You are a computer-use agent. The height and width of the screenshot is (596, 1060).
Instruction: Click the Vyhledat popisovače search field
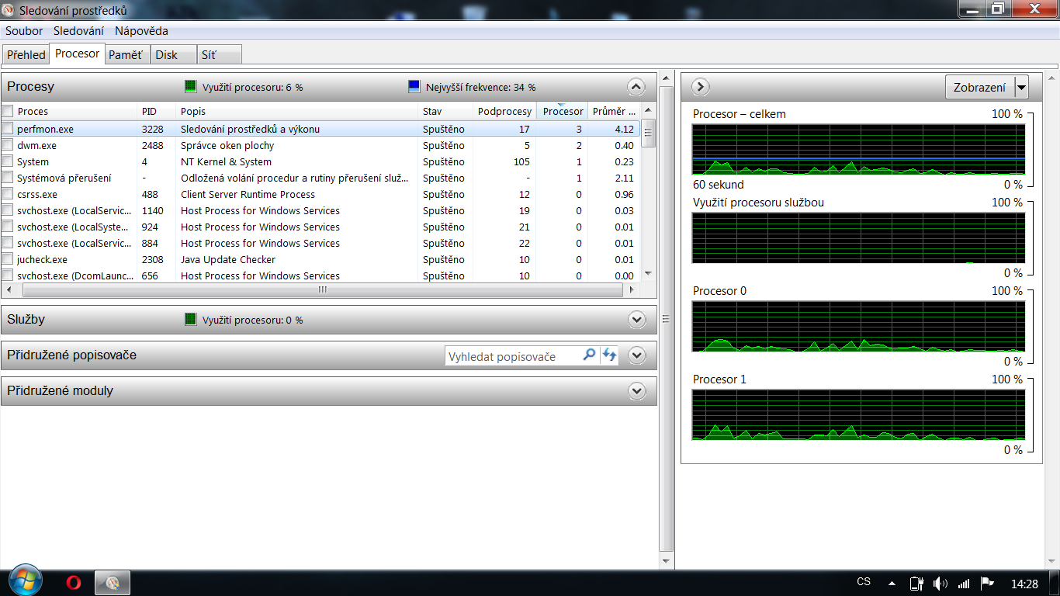(514, 356)
